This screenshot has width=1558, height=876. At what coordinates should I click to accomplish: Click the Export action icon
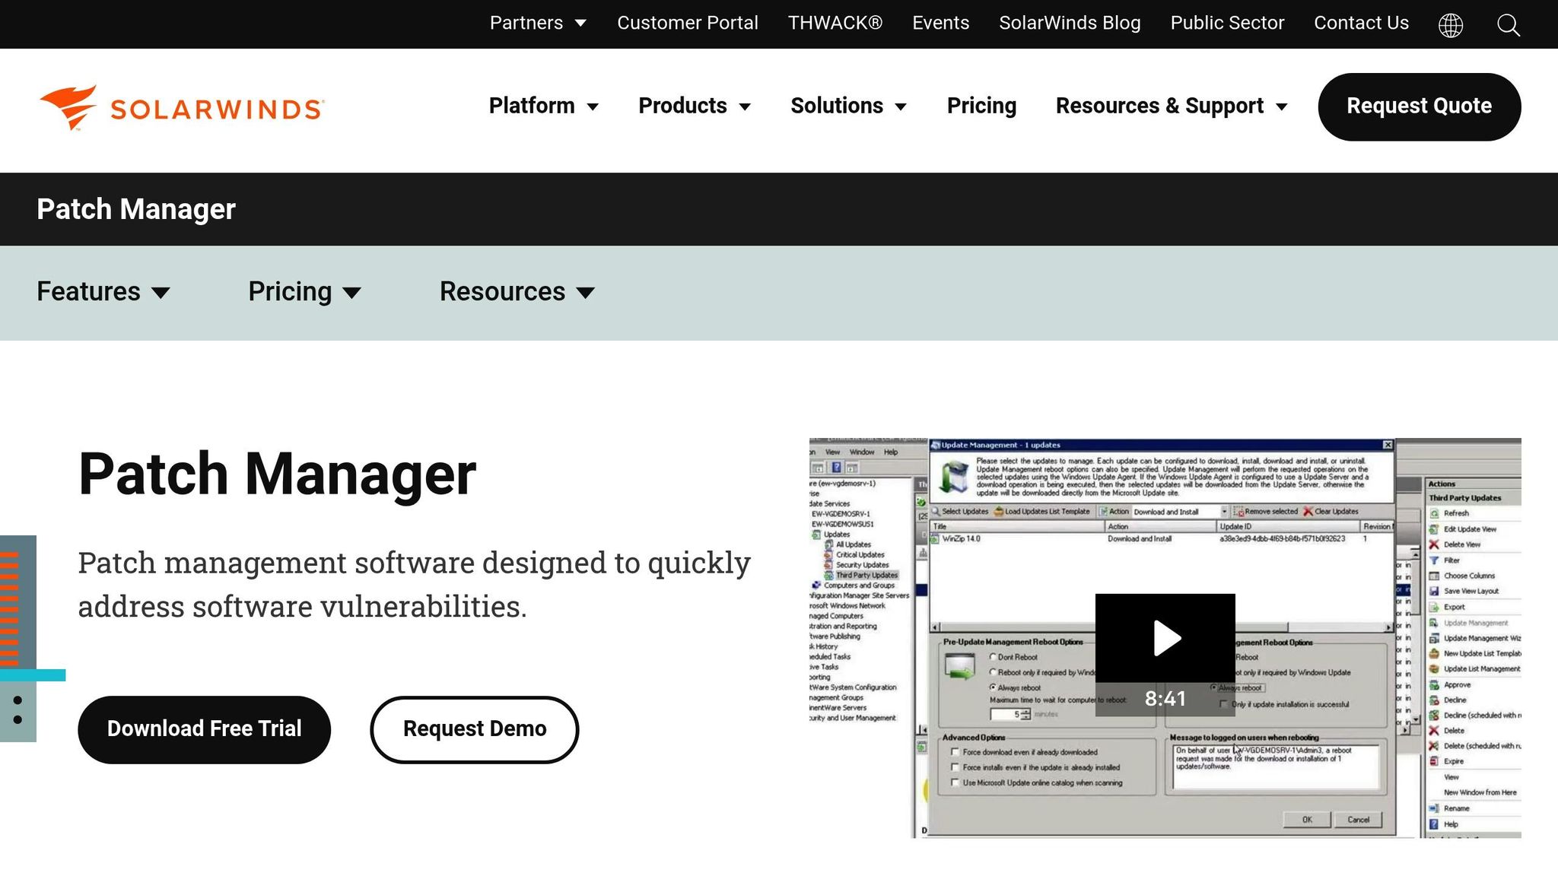pos(1433,605)
